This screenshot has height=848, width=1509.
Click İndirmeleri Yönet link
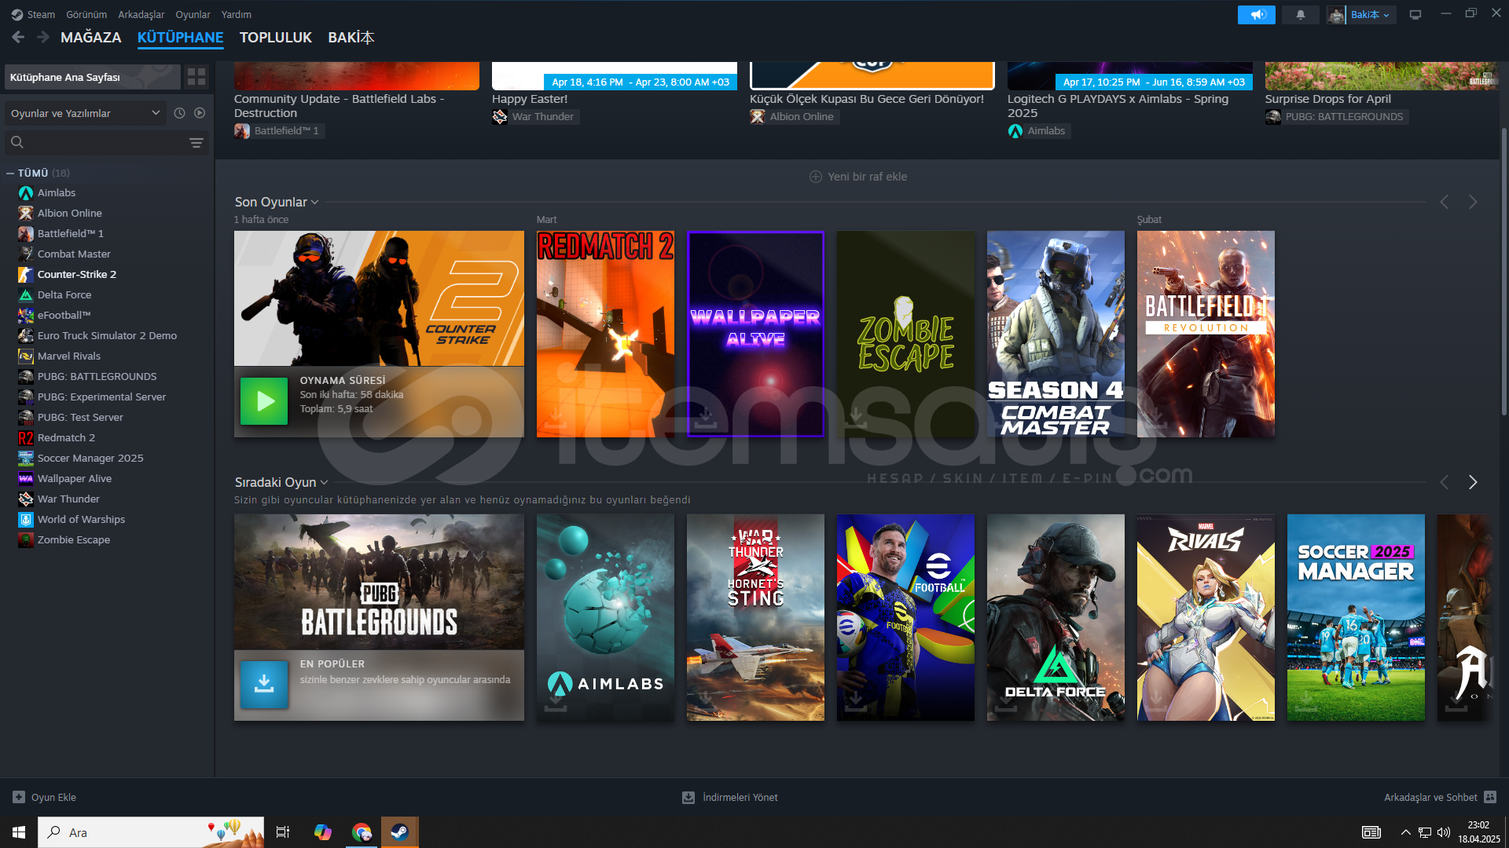740,797
